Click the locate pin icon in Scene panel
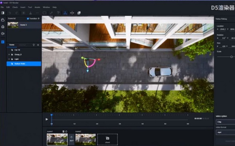 (34, 45)
